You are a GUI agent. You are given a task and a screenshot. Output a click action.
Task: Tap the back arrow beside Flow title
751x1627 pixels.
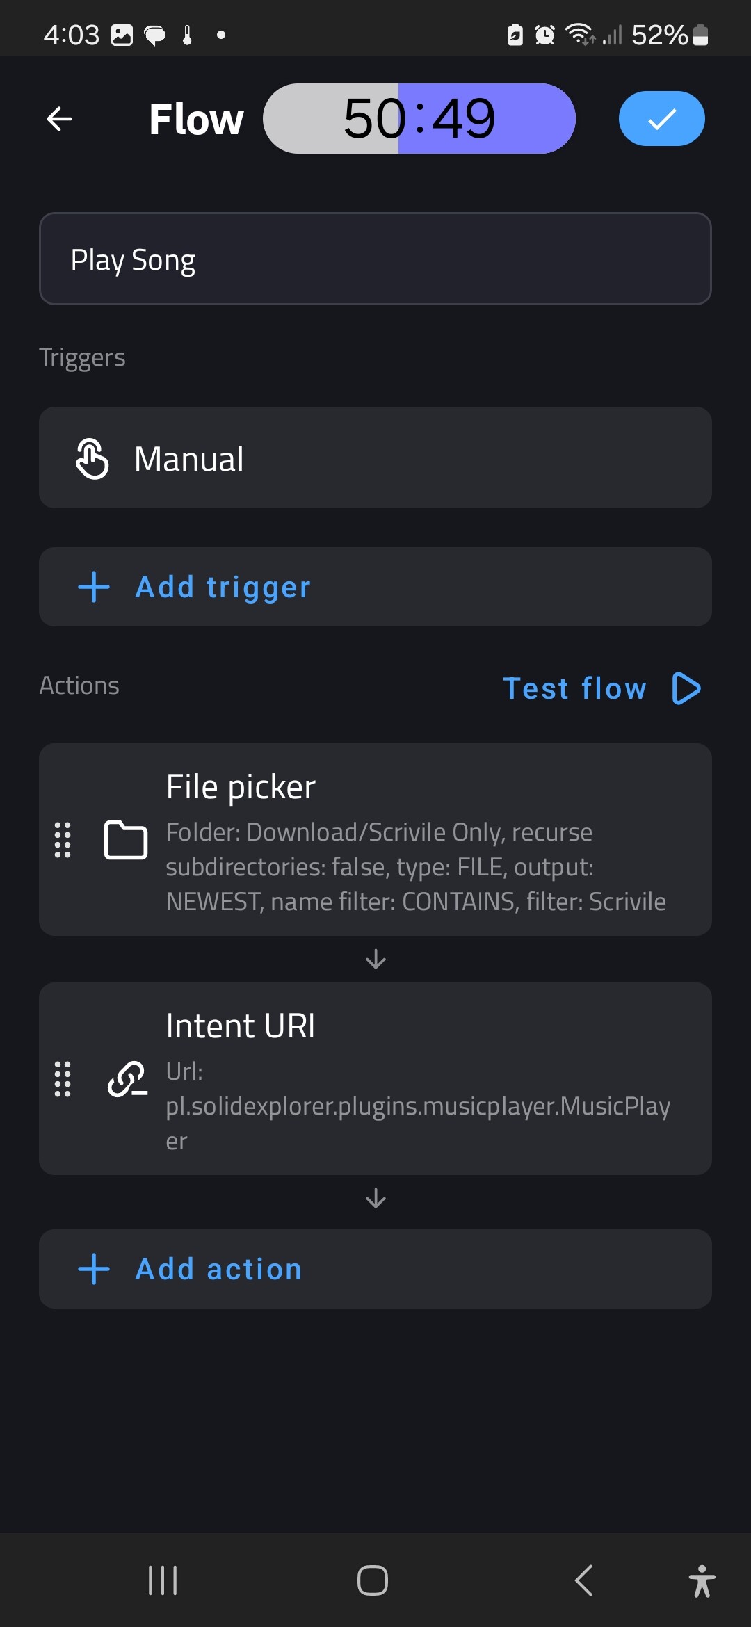[60, 119]
